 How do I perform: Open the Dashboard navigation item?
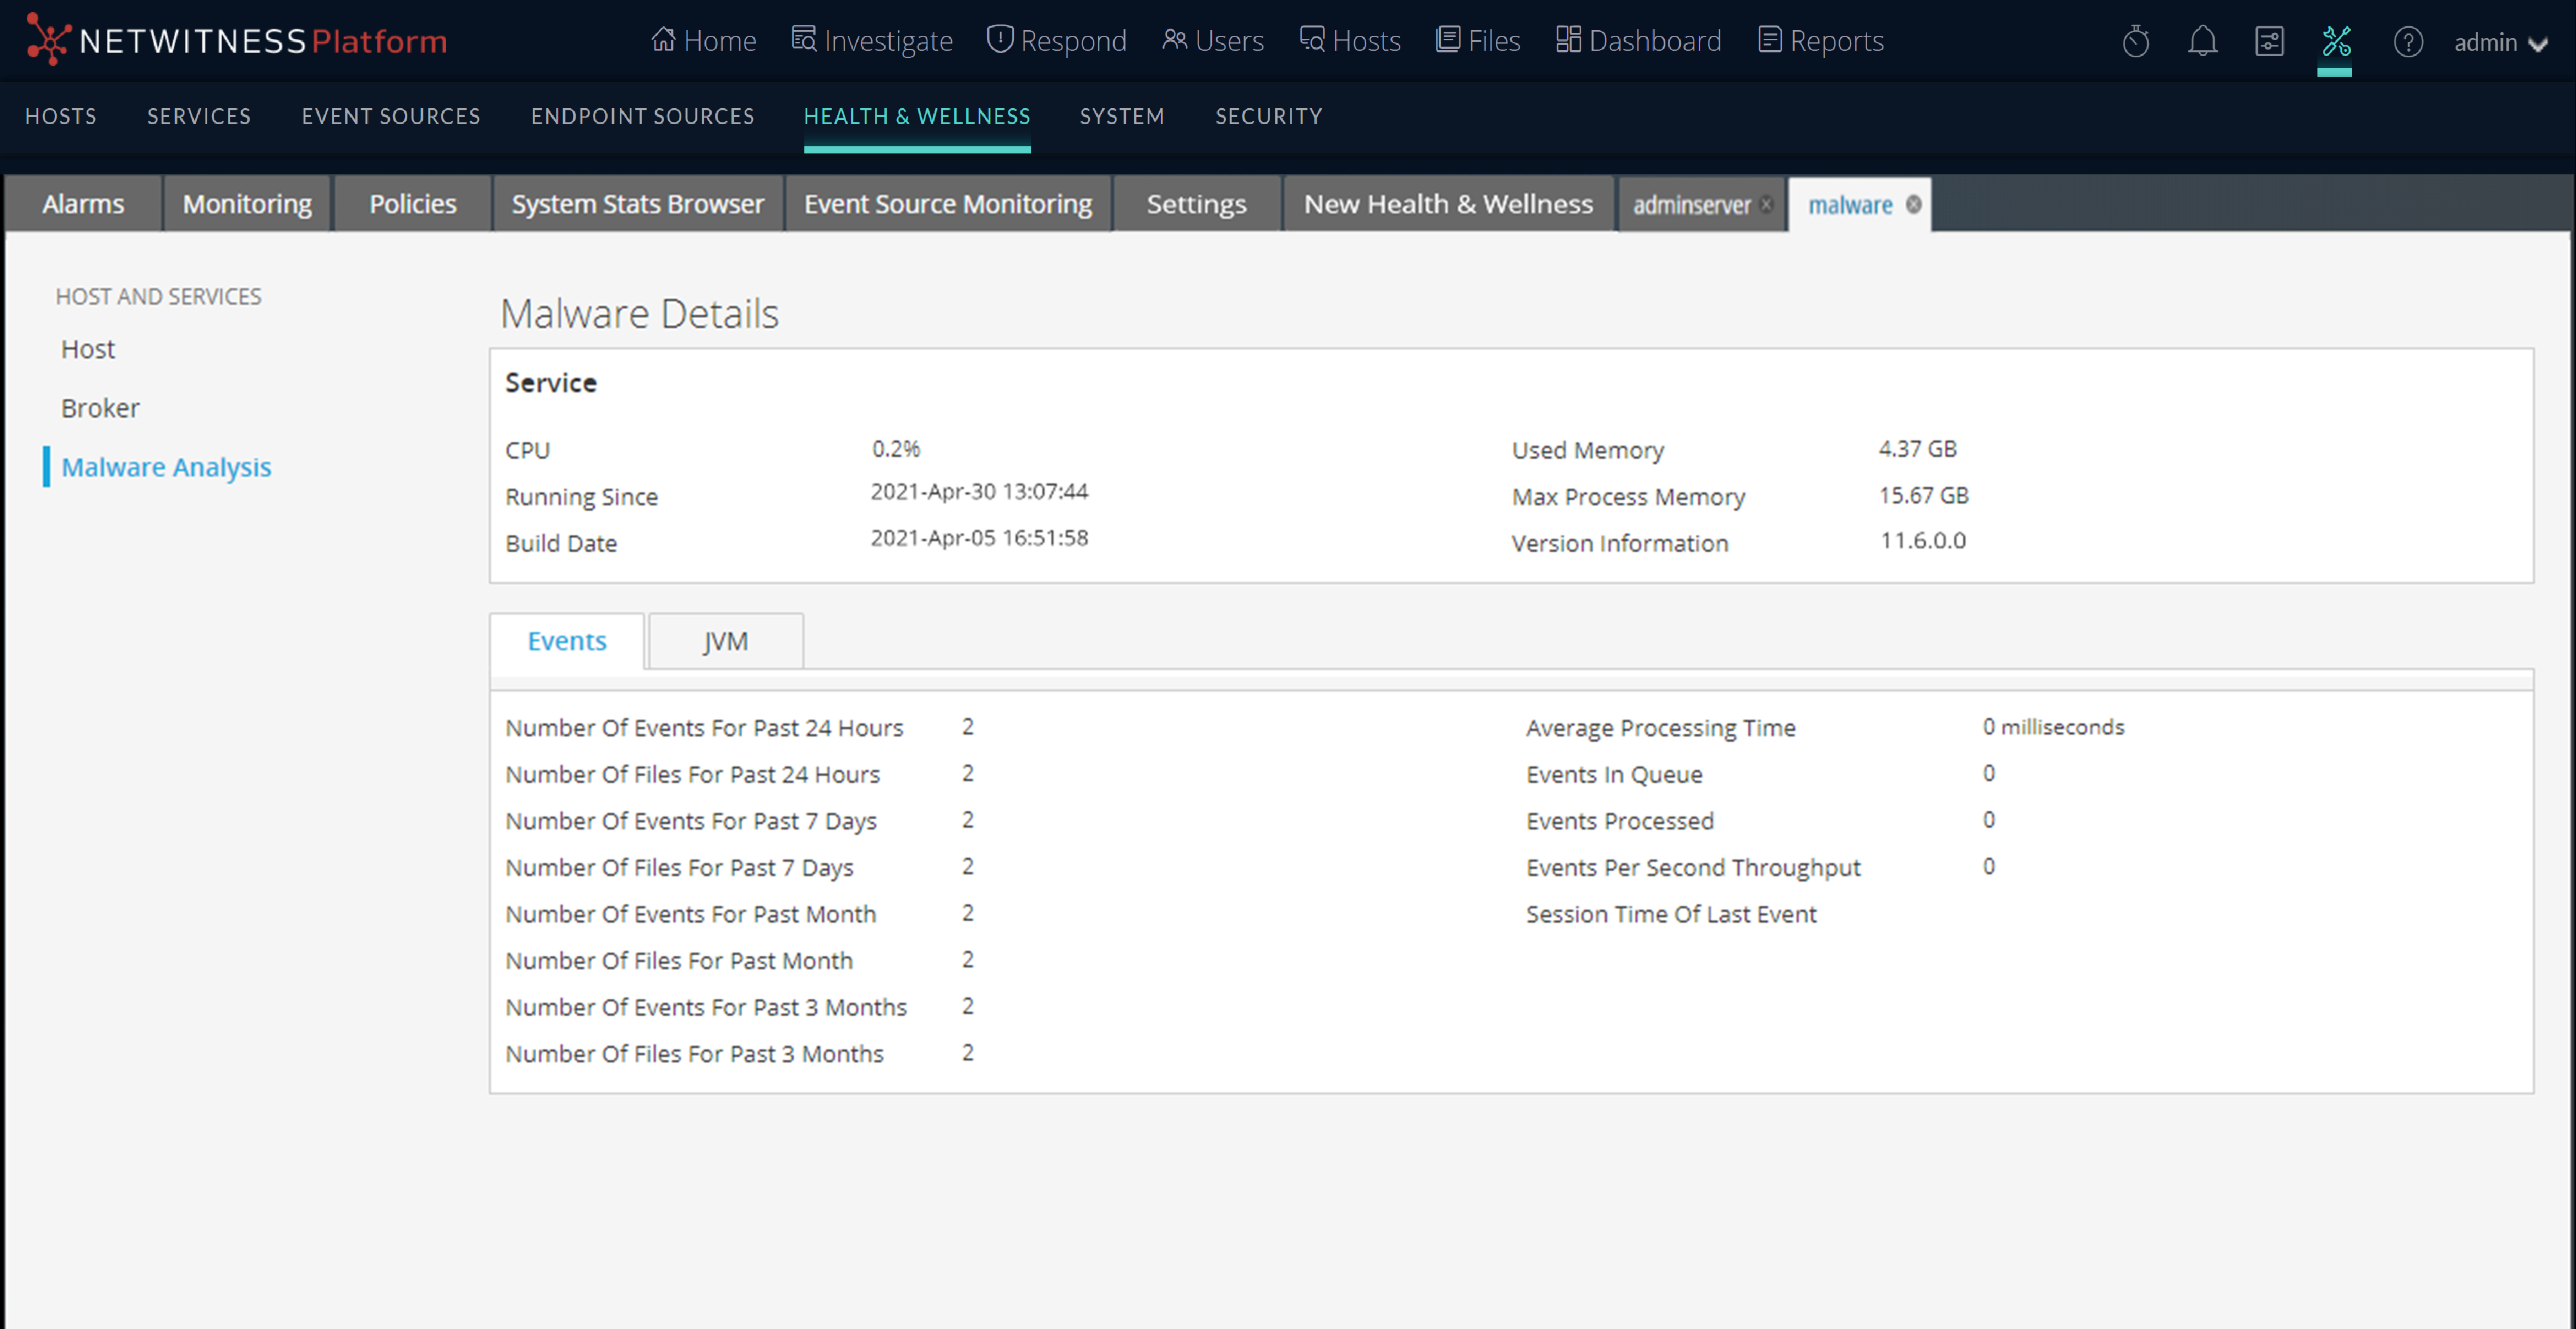click(1638, 40)
